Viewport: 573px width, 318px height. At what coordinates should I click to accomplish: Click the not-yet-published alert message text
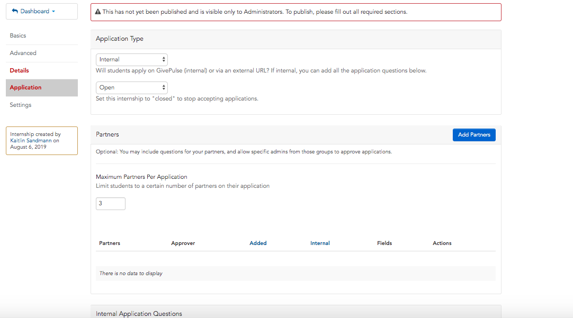click(255, 12)
